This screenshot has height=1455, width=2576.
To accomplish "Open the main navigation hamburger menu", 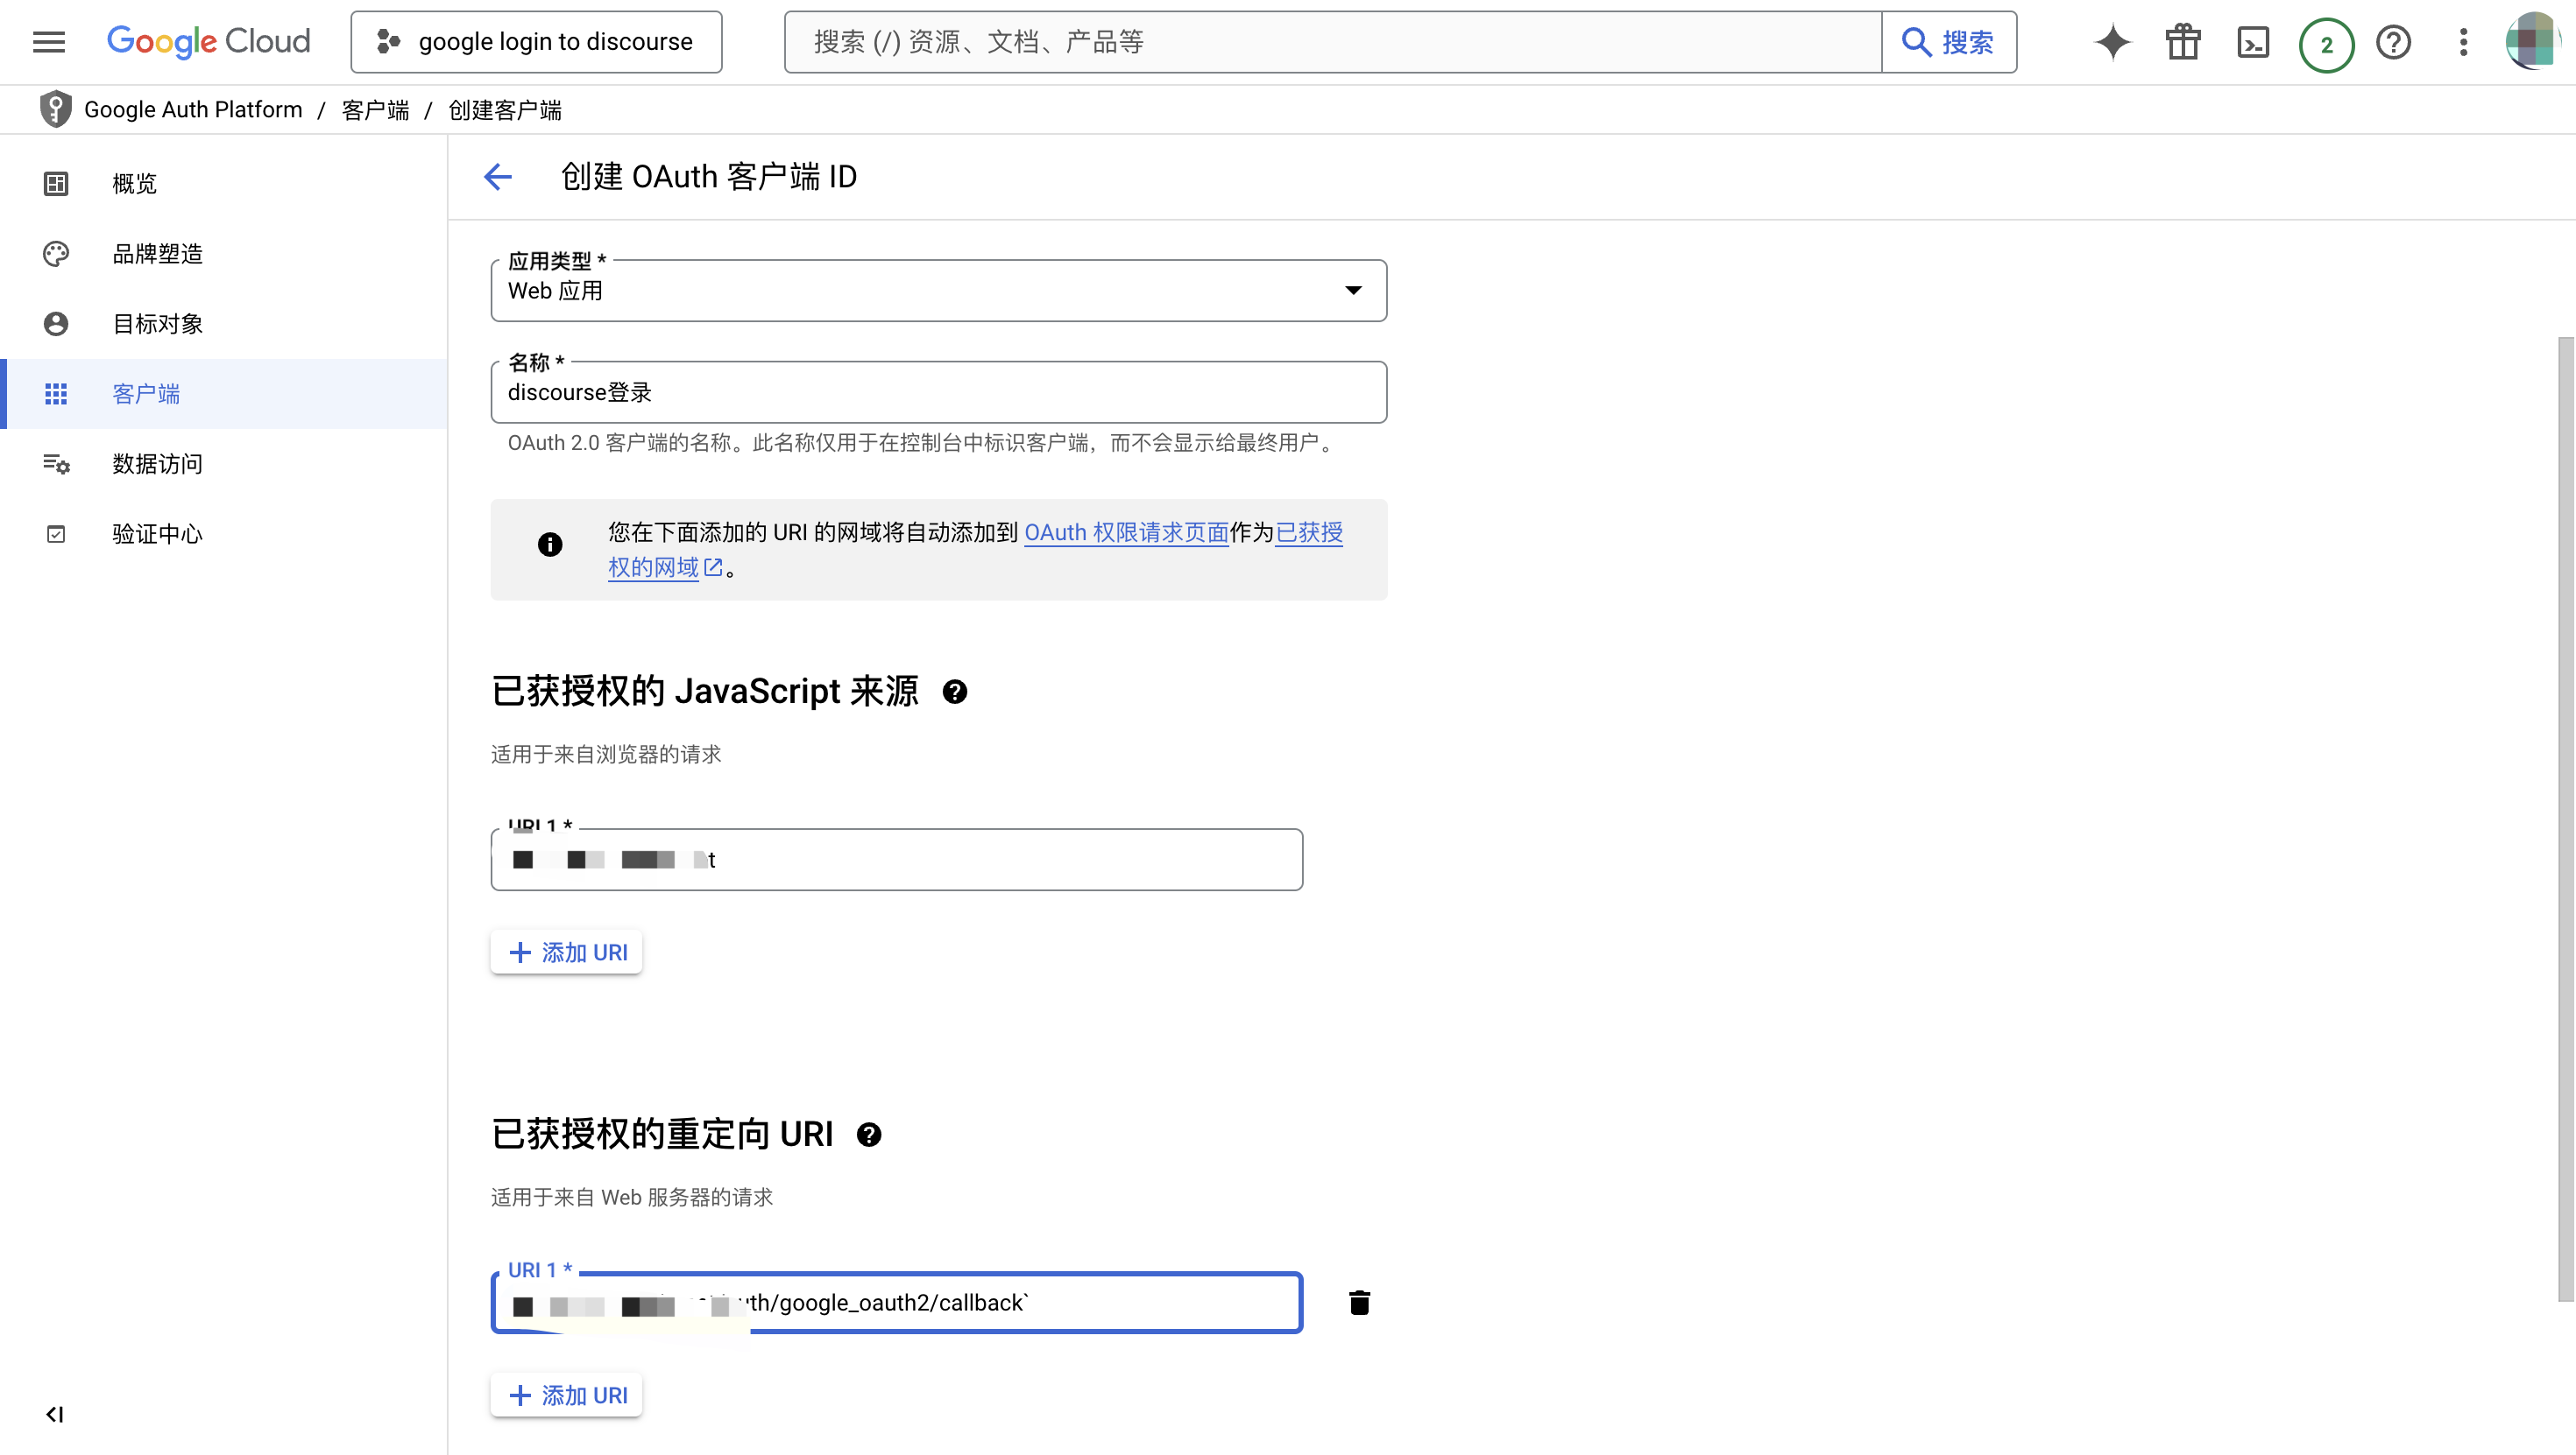I will point(48,42).
